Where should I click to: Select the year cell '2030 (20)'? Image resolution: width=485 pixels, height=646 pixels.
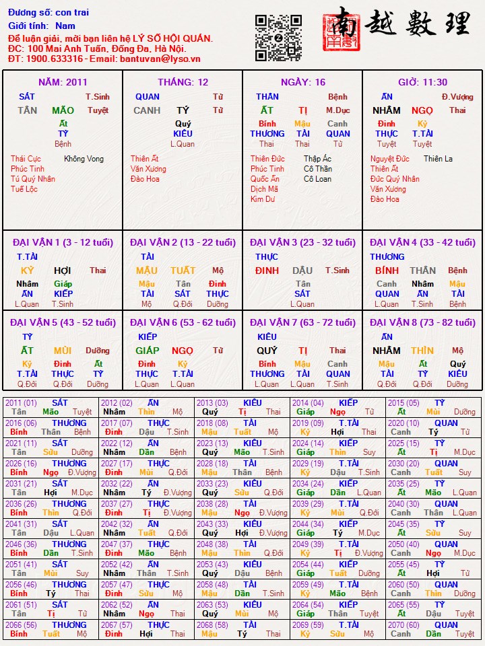point(433,468)
